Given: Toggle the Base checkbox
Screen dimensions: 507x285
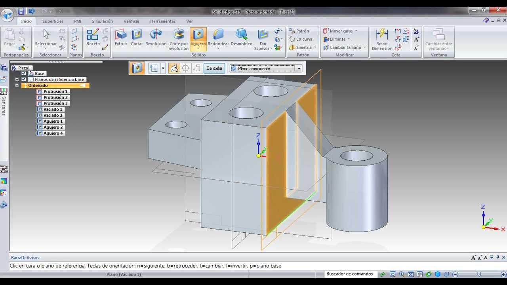Looking at the screenshot, I should tap(24, 74).
